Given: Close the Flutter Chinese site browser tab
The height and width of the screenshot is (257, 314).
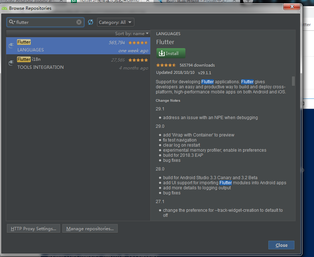Looking at the screenshot, I should pos(234,1).
